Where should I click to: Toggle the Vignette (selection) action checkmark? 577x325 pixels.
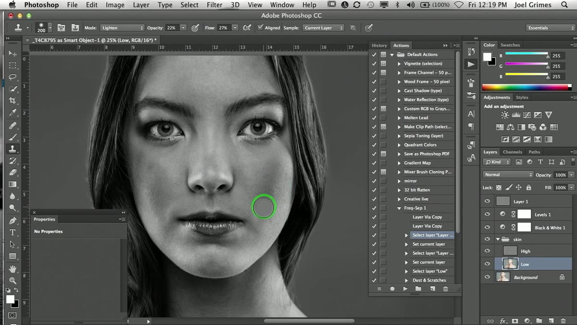click(x=374, y=63)
